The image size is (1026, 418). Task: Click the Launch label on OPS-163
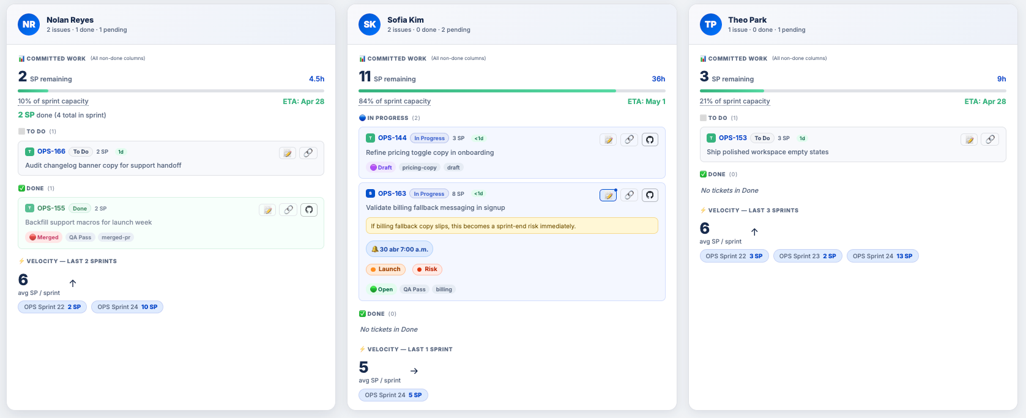click(x=385, y=269)
